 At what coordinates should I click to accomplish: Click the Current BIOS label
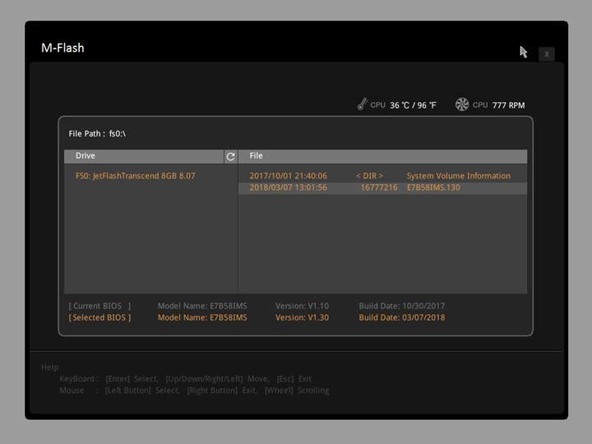pos(99,306)
